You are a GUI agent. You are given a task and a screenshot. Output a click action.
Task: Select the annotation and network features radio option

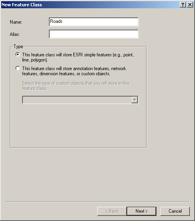[x=18, y=68]
